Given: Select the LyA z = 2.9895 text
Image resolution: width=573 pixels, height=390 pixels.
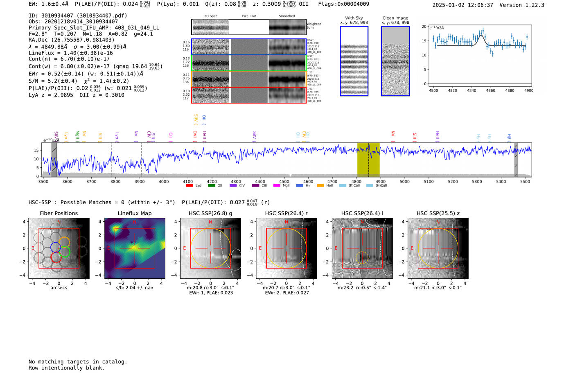Looking at the screenshot, I should (51, 95).
